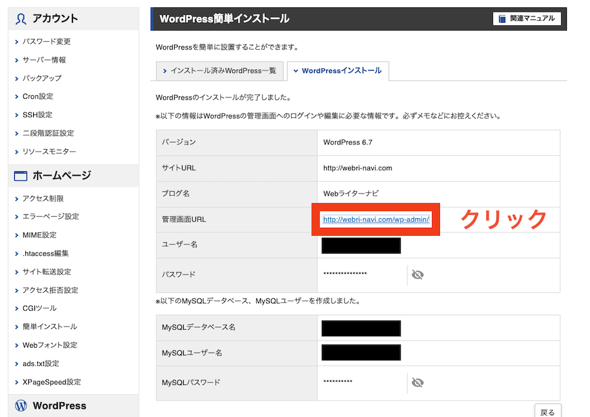Image resolution: width=590 pixels, height=417 pixels.
Task: Open ads.txt設定 in sidebar
Action: [41, 364]
